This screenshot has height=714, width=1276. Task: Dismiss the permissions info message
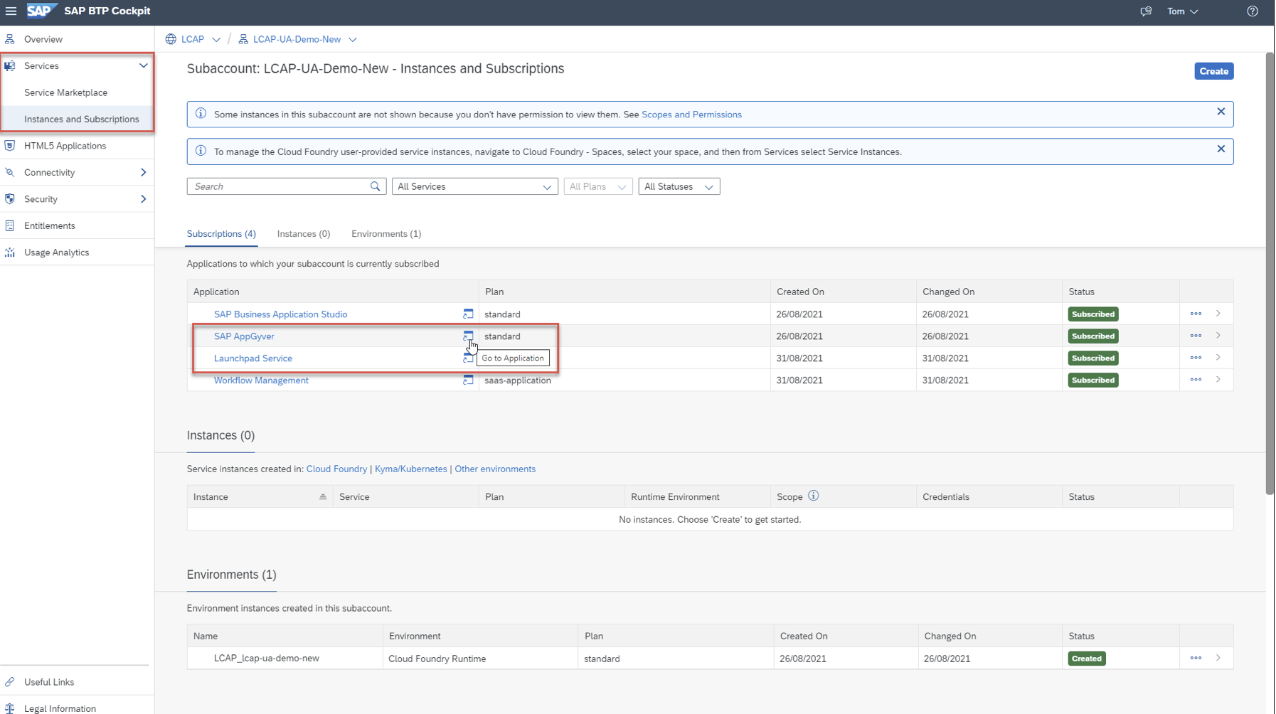[1221, 112]
